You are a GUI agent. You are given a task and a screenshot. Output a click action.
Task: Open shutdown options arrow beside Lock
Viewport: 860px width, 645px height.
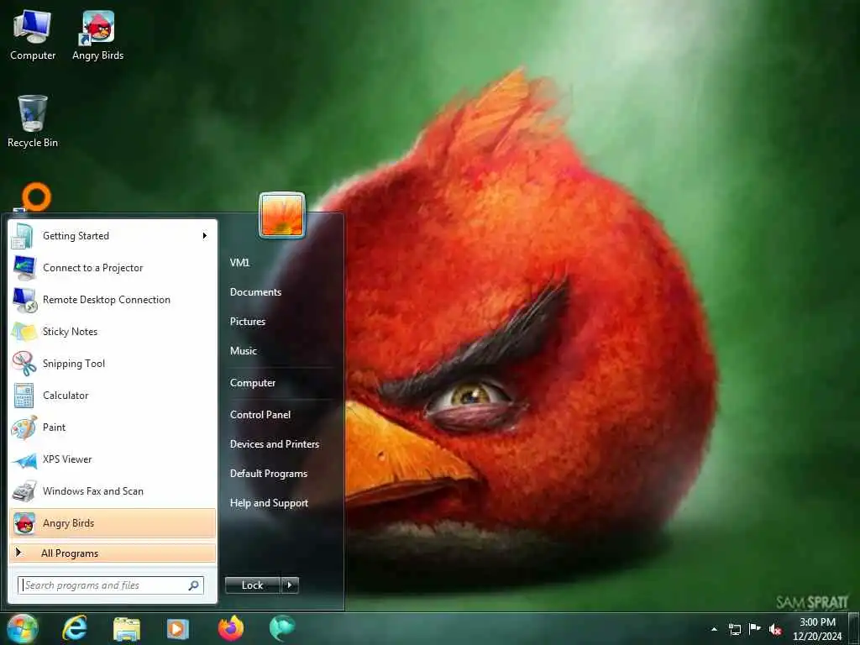pos(290,585)
